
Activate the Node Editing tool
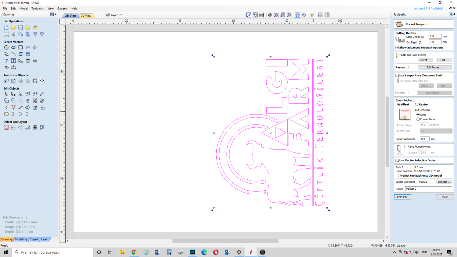pos(13,94)
